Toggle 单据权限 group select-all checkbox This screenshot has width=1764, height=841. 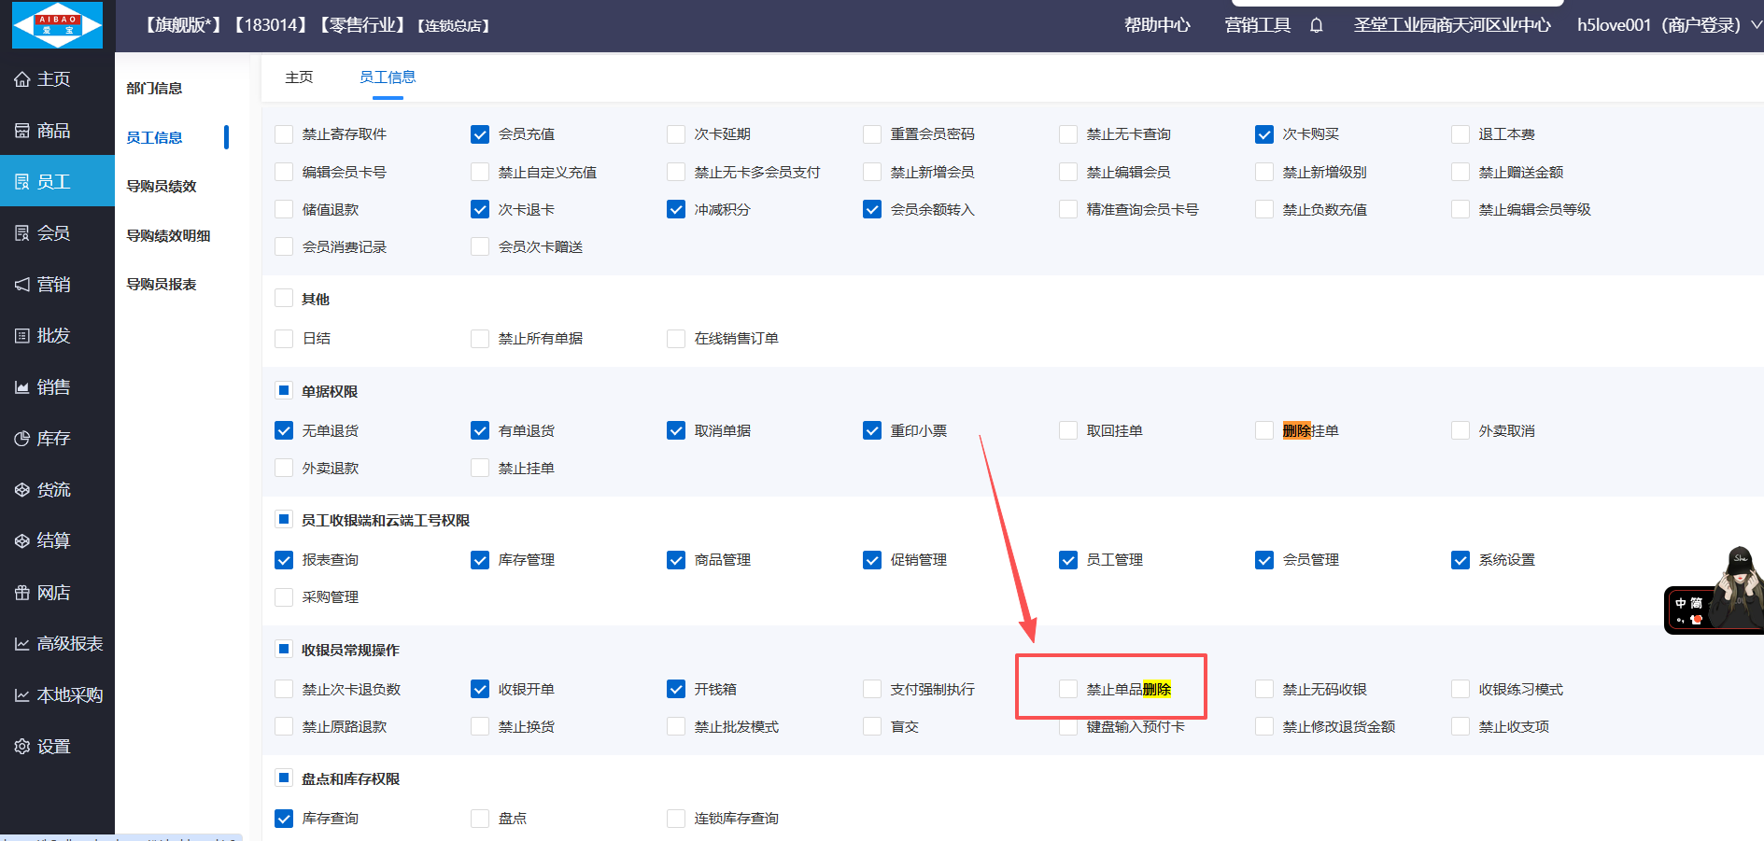coord(284,391)
